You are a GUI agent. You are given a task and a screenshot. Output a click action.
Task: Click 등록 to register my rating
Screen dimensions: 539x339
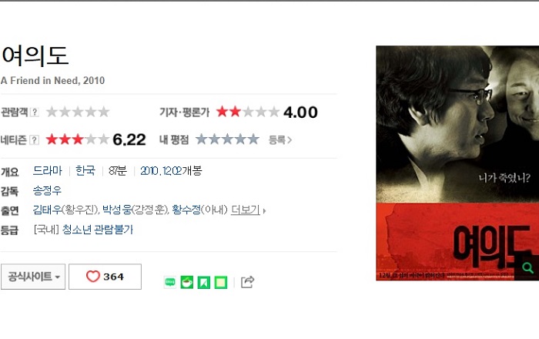[x=280, y=140]
